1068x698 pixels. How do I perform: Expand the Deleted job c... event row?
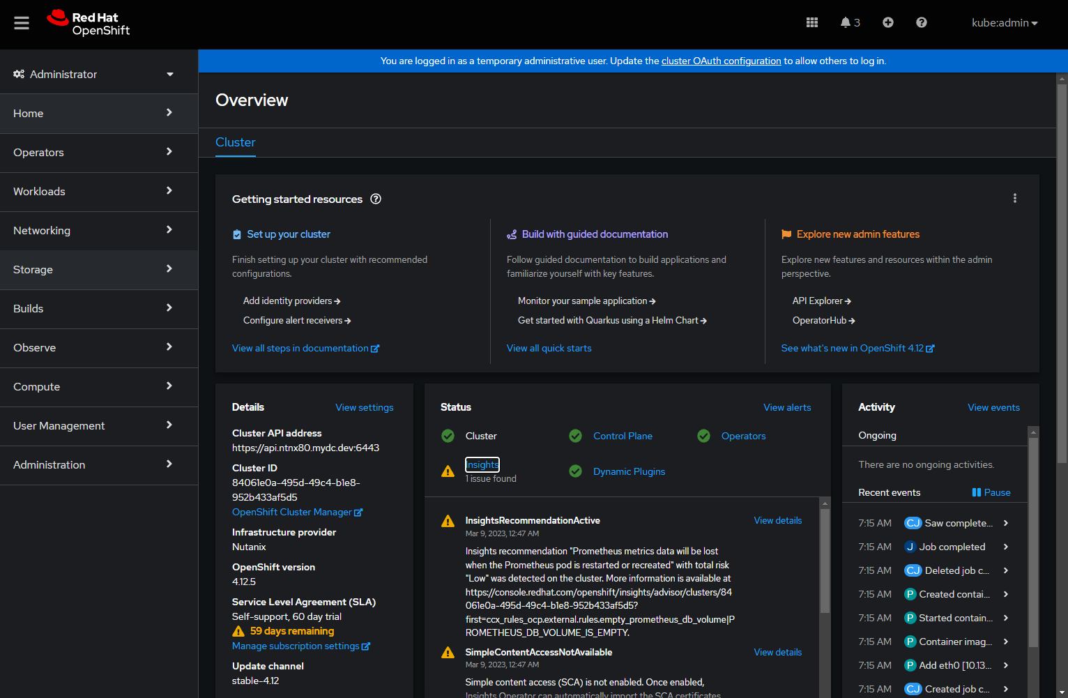click(1005, 570)
